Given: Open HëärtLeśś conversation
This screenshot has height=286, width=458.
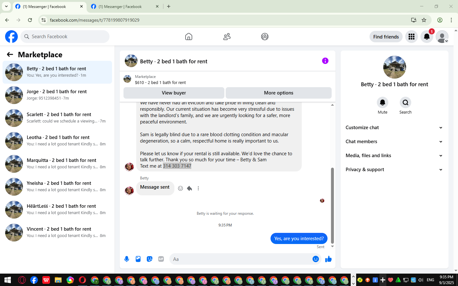Looking at the screenshot, I should click(57, 210).
